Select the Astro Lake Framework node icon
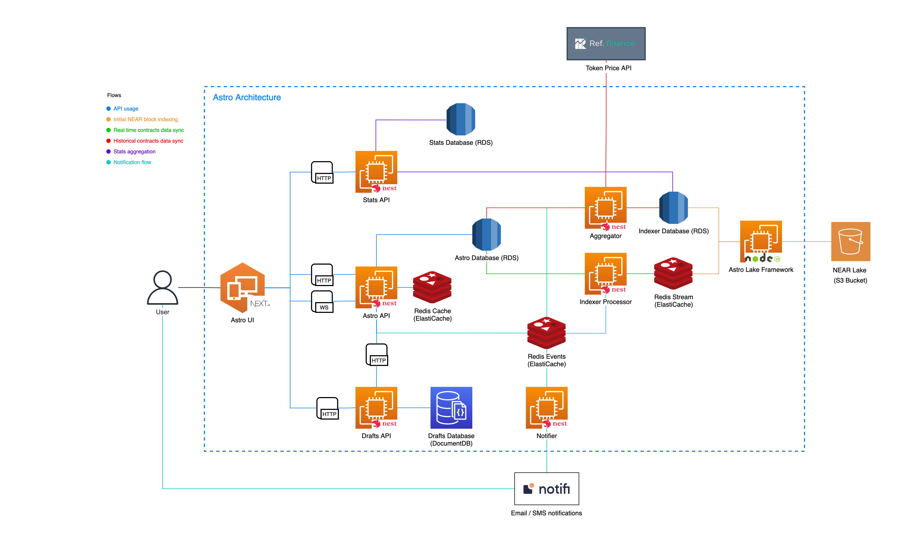898x548 pixels. (761, 241)
